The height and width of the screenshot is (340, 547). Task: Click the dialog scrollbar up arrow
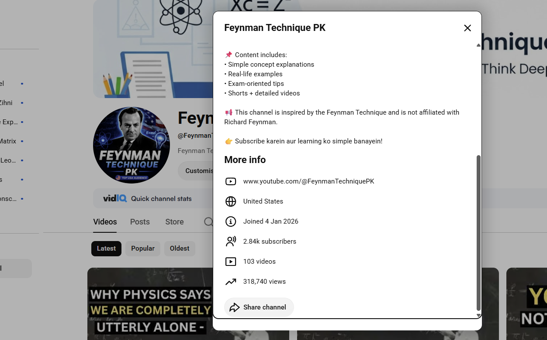[x=478, y=45]
